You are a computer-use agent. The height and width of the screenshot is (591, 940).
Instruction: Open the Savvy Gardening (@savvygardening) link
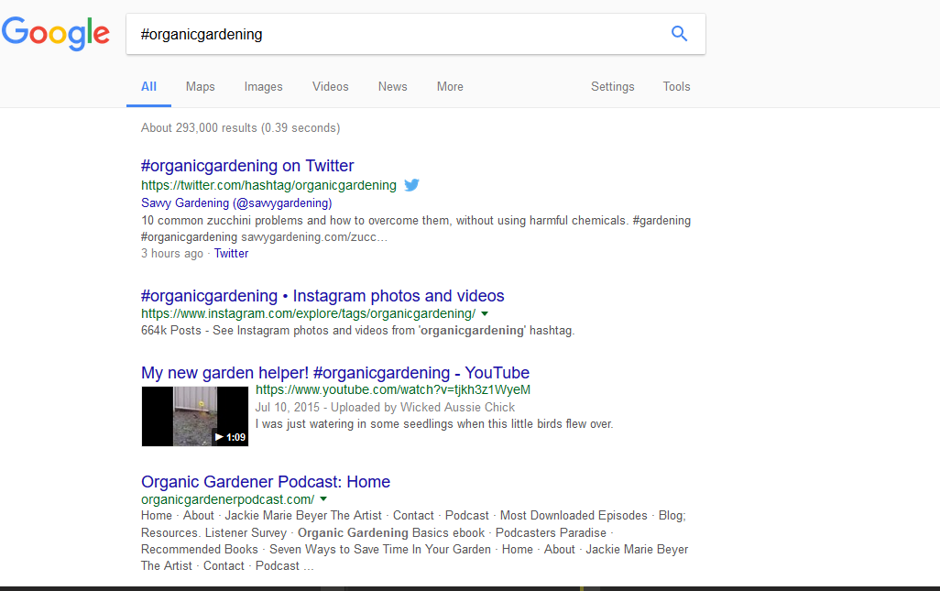(236, 203)
